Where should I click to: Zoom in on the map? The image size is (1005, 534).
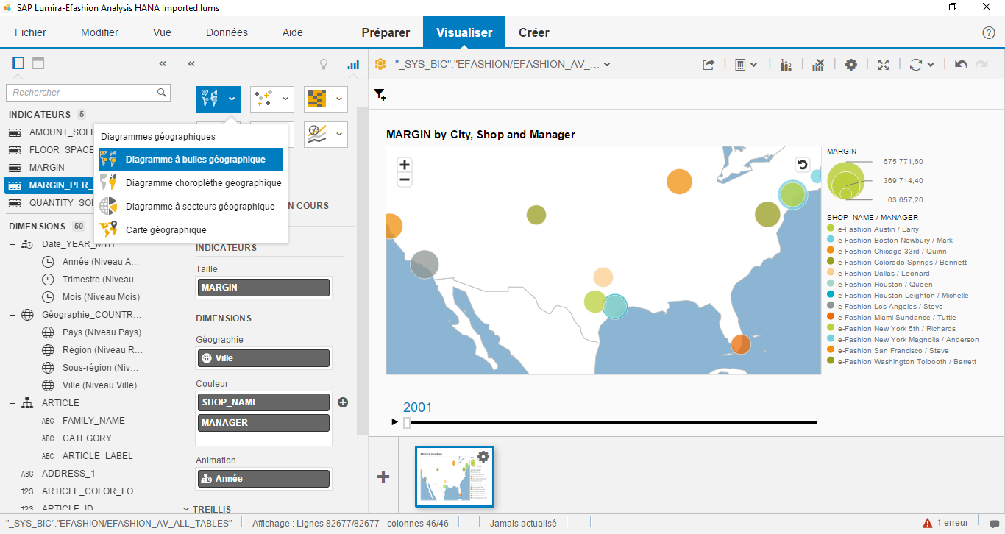pyautogui.click(x=404, y=165)
